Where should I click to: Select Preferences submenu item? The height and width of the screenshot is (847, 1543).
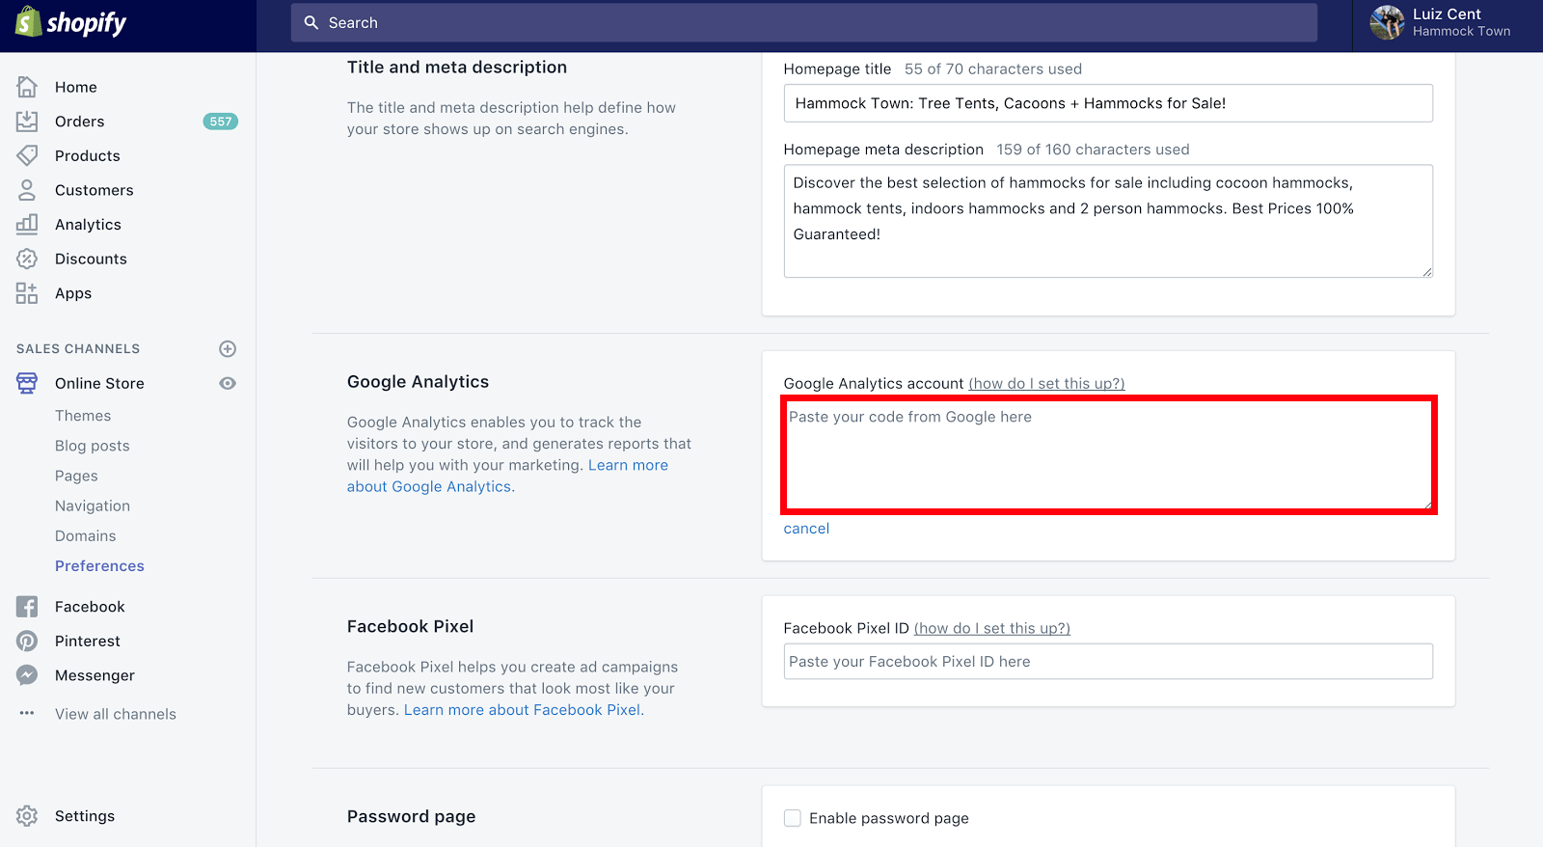click(99, 566)
